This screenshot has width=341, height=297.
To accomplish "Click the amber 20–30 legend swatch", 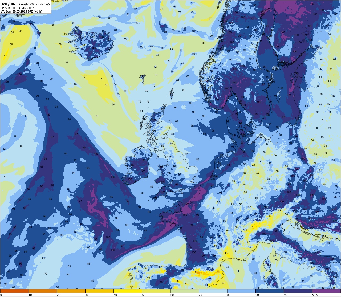I will click(71, 291).
